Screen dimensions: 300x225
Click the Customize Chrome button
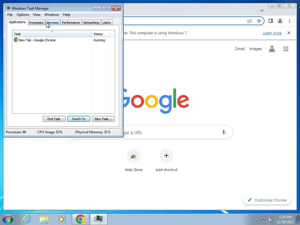click(267, 200)
